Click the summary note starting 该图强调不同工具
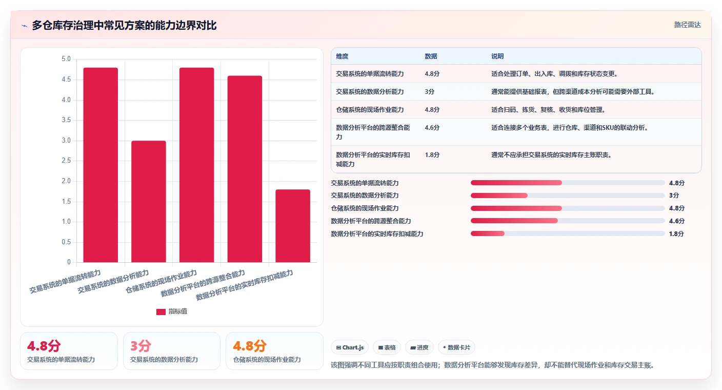The image size is (722, 390). (x=493, y=365)
